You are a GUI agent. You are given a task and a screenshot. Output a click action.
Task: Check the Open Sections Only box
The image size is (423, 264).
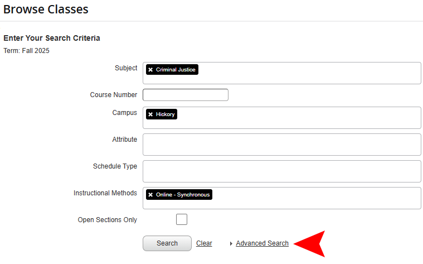[182, 219]
